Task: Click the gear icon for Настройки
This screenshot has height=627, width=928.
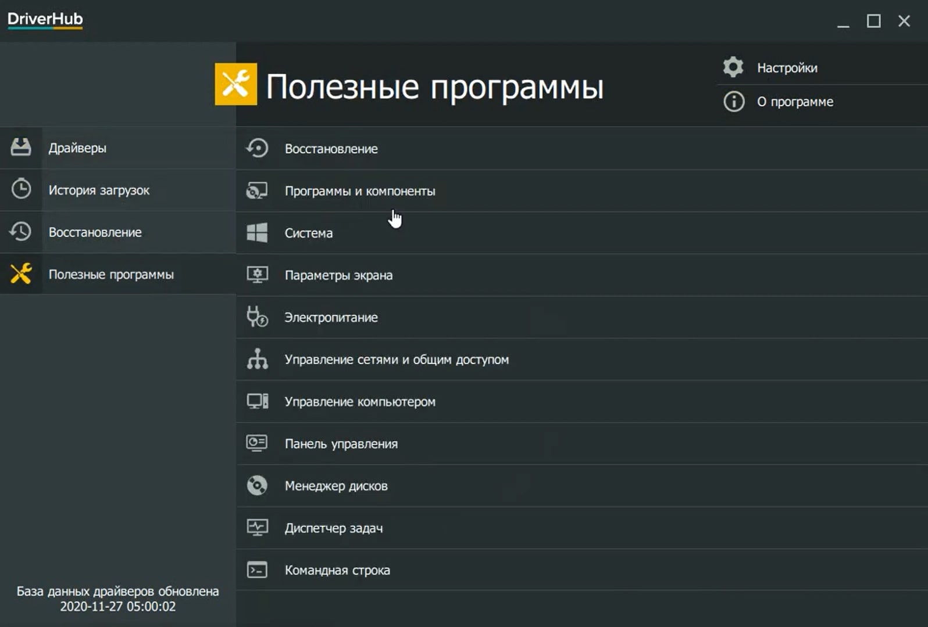Action: [733, 67]
